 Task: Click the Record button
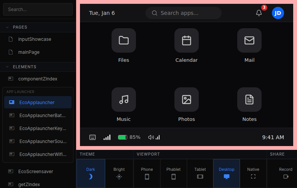(x=286, y=173)
